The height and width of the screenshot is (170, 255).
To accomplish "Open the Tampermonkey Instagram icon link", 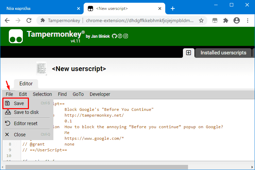I will point(126,36).
